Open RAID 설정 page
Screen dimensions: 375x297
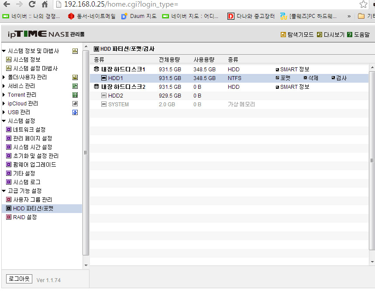[x=21, y=217]
